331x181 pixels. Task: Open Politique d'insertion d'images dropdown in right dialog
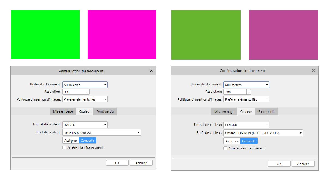[x=246, y=99]
